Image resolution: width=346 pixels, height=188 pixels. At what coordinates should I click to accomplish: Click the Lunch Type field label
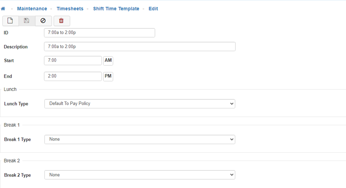click(x=16, y=104)
